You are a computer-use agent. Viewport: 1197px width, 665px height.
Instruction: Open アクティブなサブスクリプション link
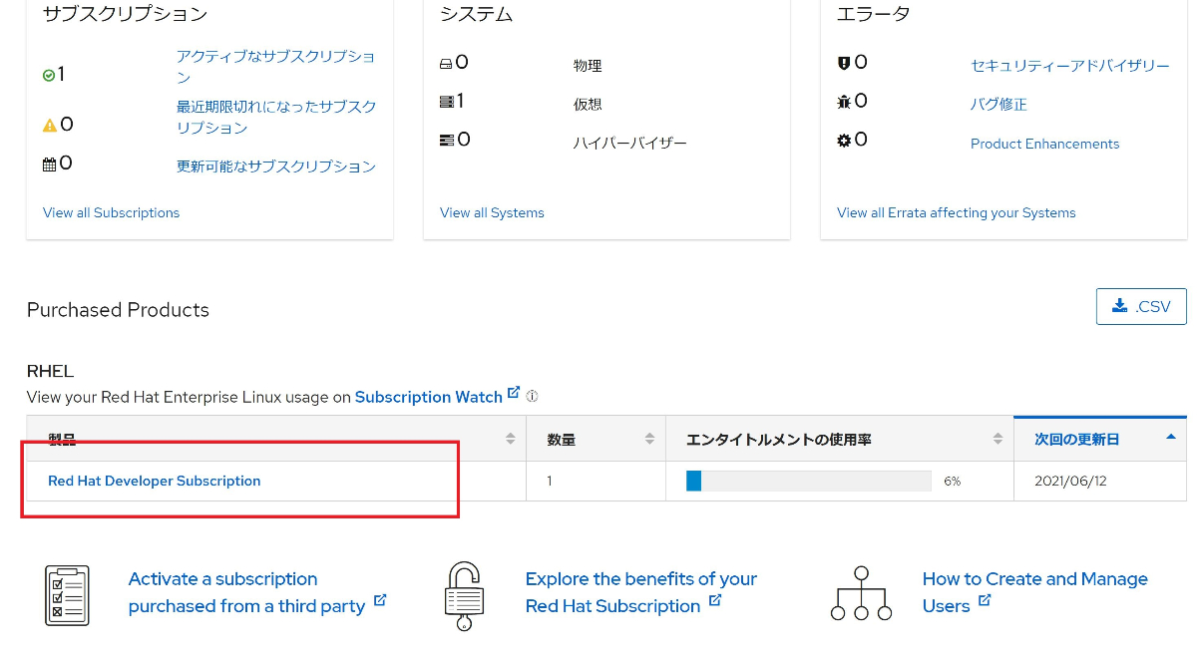tap(276, 67)
